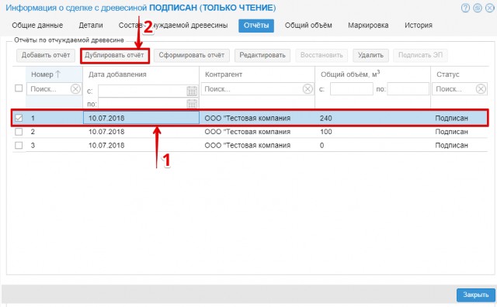
Task: Click contractor cell in row 1
Action: tap(247, 118)
